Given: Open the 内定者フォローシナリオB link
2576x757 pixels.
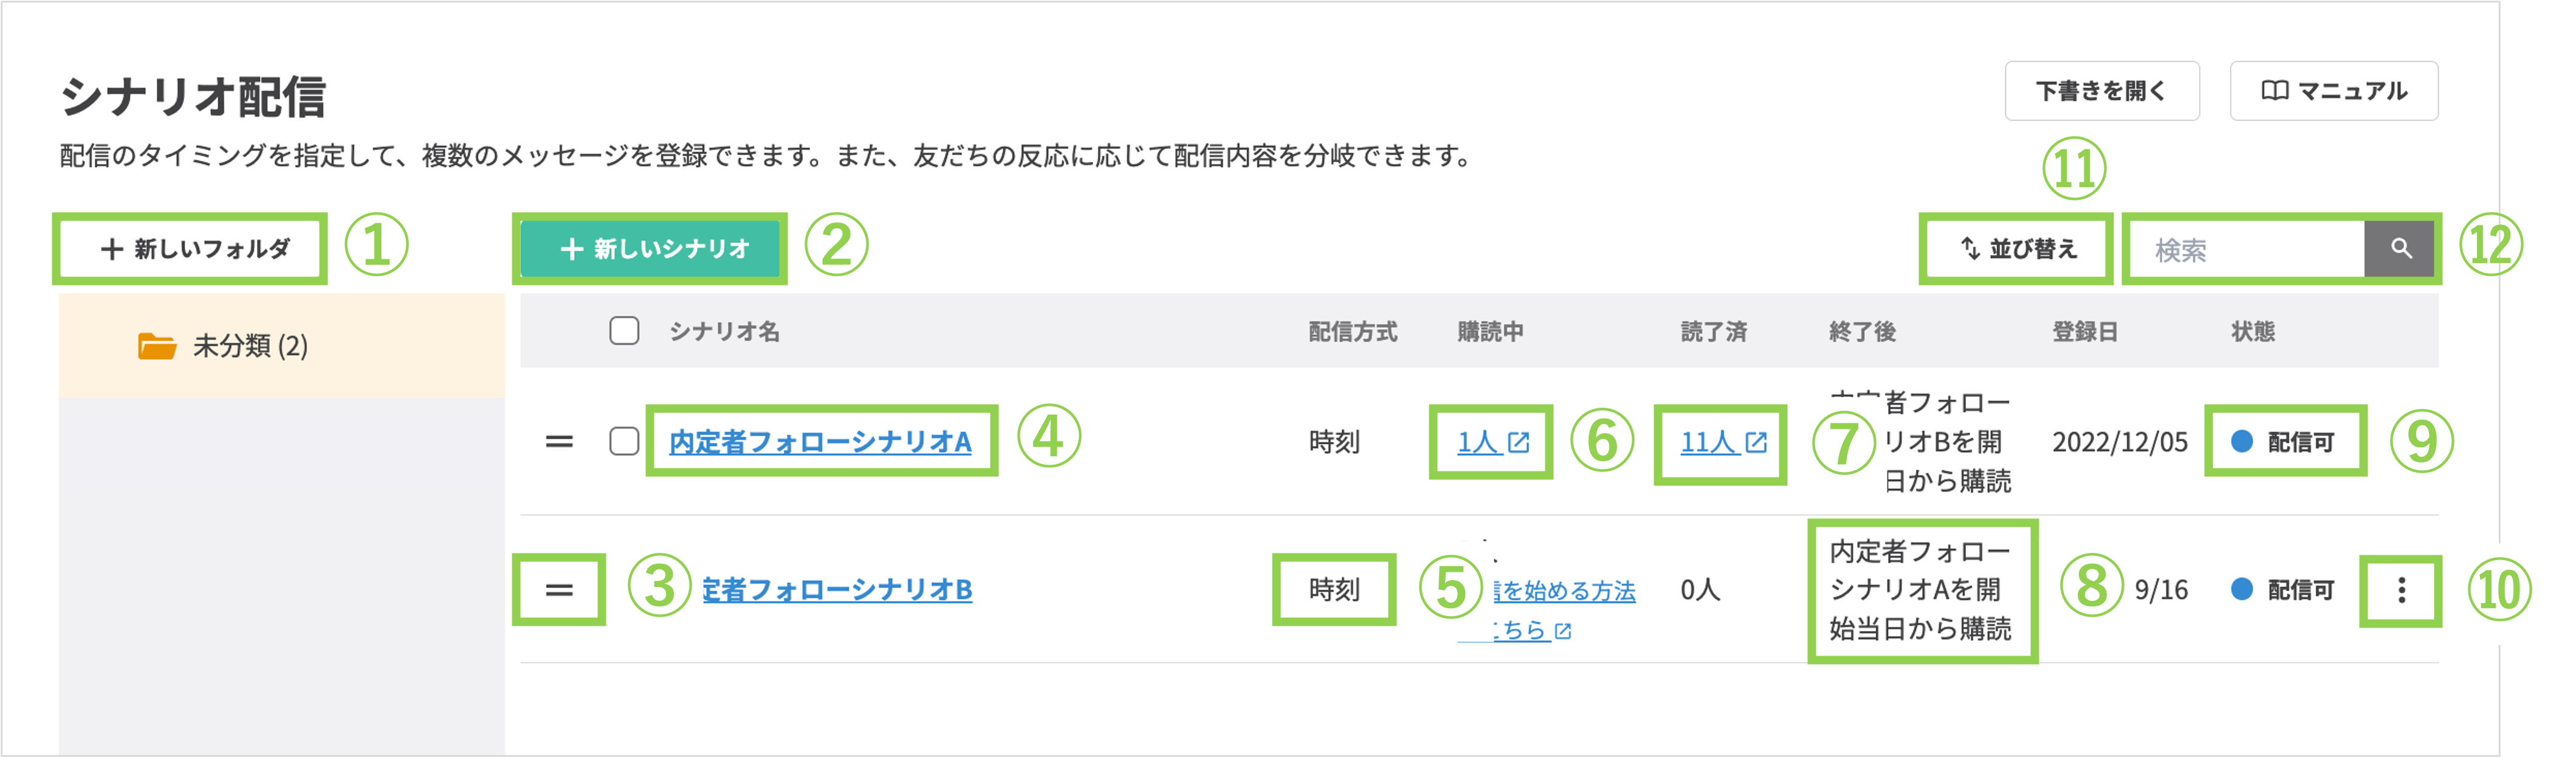Looking at the screenshot, I should [838, 590].
